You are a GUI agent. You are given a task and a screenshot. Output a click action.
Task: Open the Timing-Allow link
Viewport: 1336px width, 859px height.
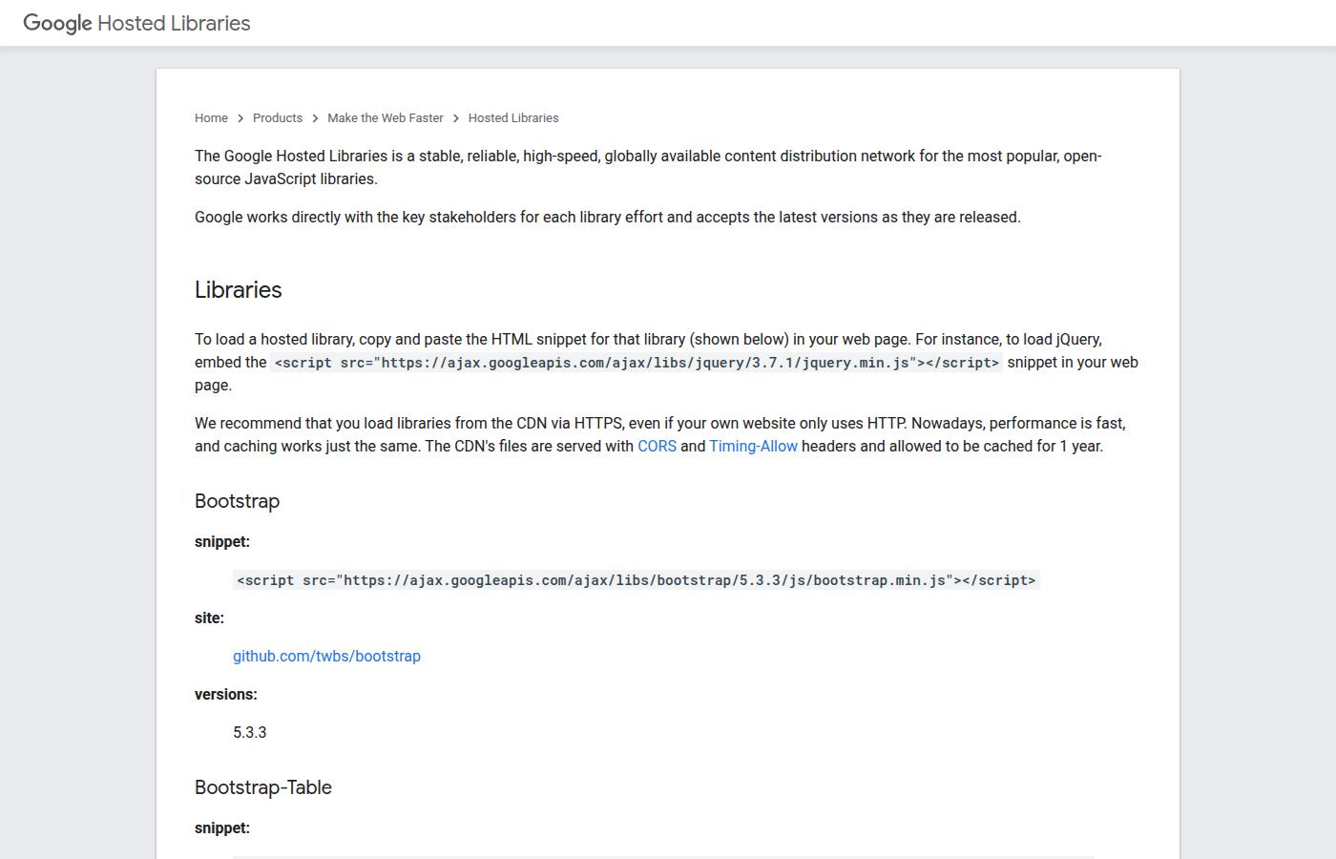point(753,446)
